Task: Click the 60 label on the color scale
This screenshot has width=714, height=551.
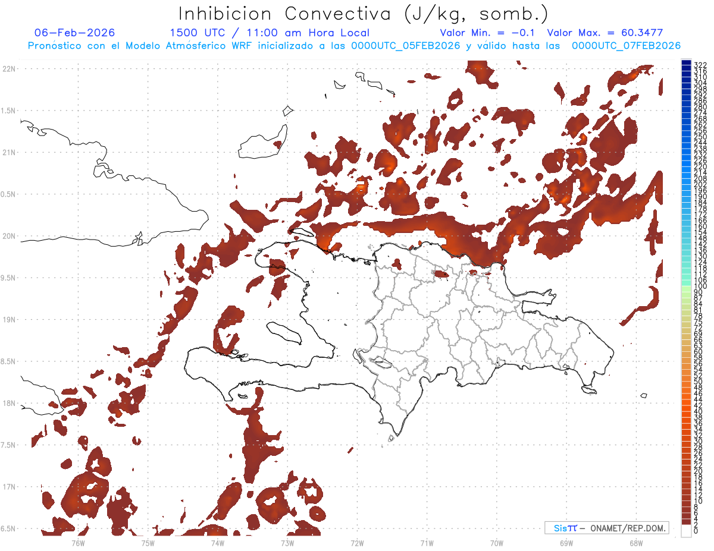Action: pyautogui.click(x=699, y=351)
